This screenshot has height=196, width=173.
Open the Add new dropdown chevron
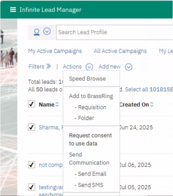(129, 67)
